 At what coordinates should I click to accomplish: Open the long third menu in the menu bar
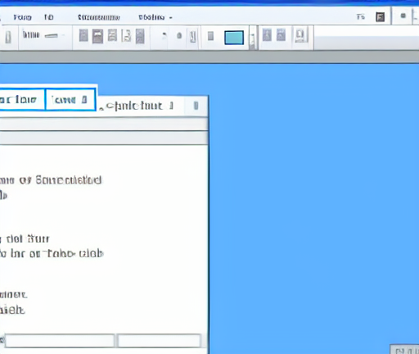(99, 17)
